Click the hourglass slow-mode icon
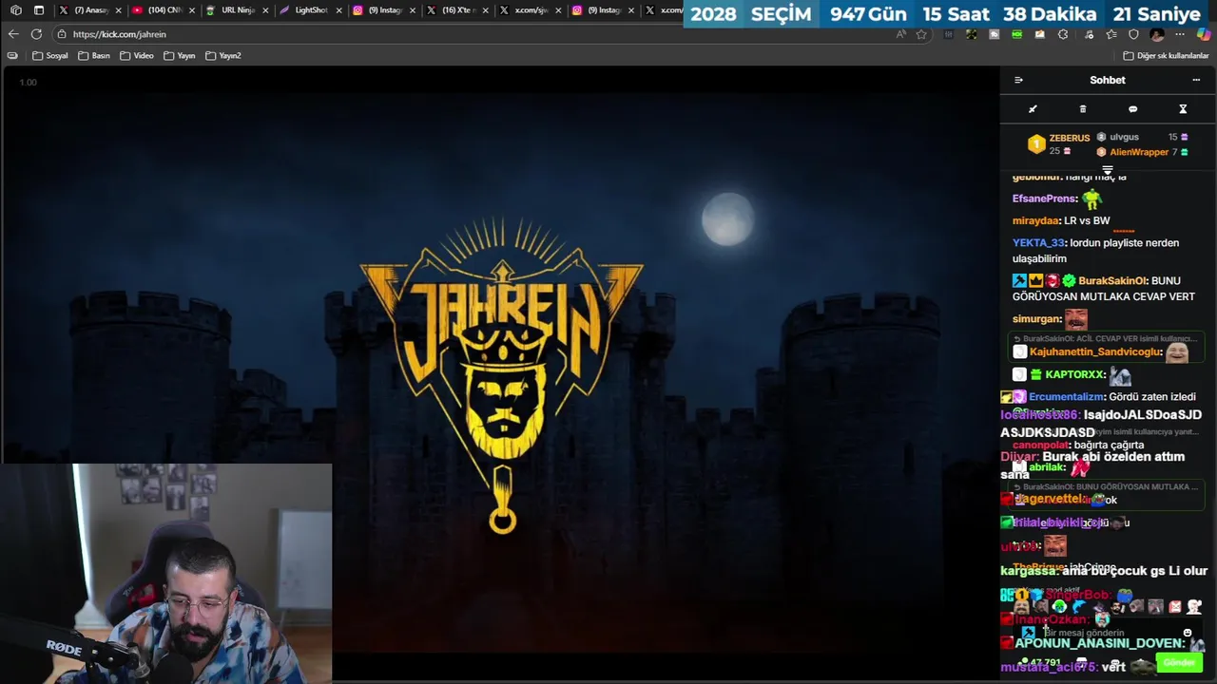Image resolution: width=1217 pixels, height=684 pixels. click(1183, 109)
